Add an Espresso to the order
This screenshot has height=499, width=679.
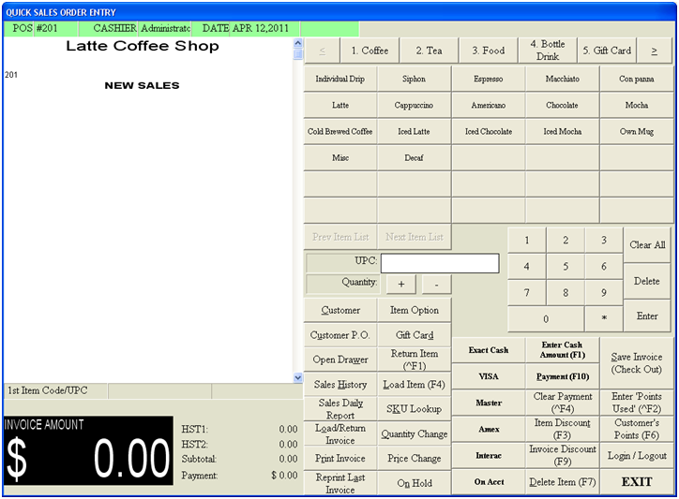(x=488, y=80)
